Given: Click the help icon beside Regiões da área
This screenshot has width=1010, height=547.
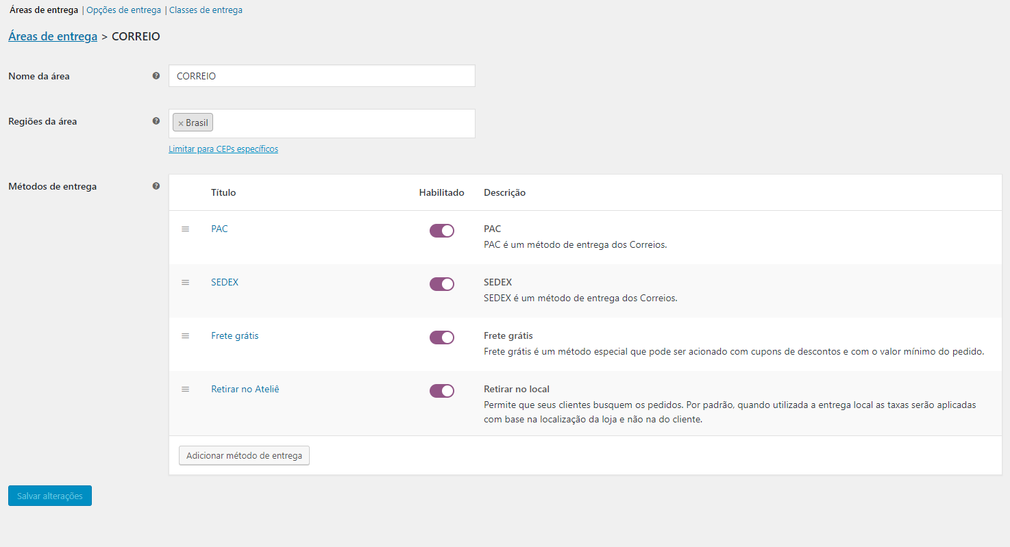Looking at the screenshot, I should 156,120.
